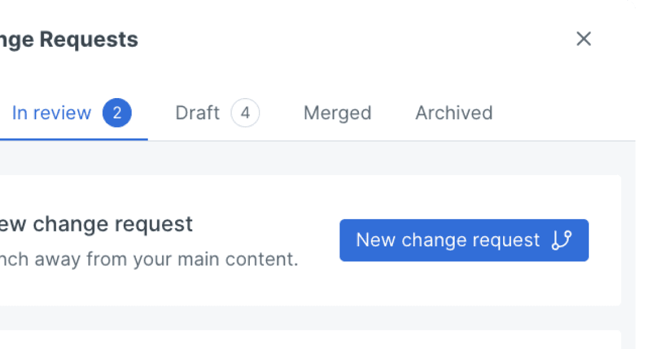Screen dimensions: 664x349
Task: Switch to the In review tab
Action: click(52, 113)
